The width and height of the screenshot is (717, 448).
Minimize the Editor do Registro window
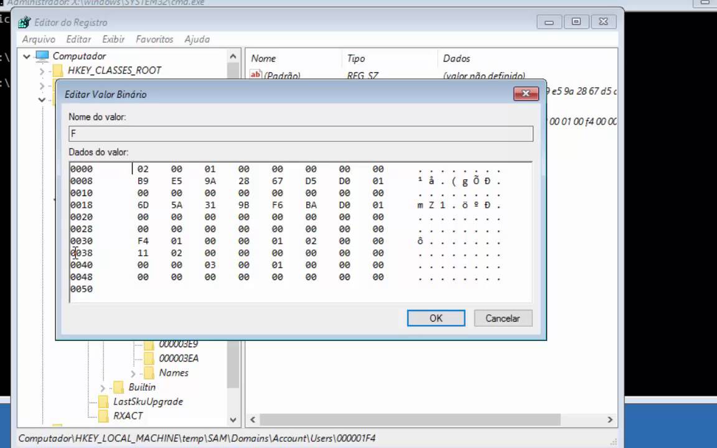[x=549, y=22]
